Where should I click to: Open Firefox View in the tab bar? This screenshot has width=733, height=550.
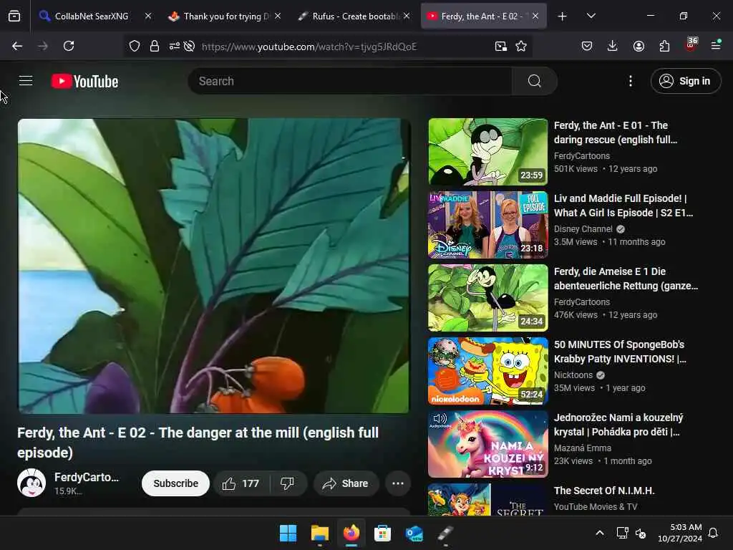14,16
